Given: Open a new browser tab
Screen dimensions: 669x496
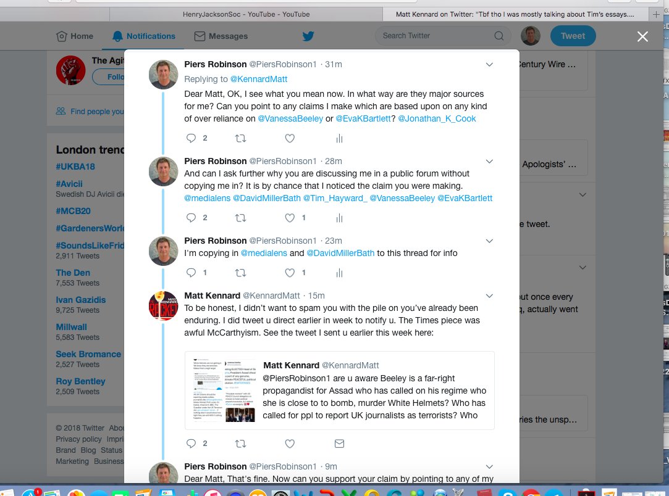Looking at the screenshot, I should click(x=656, y=14).
